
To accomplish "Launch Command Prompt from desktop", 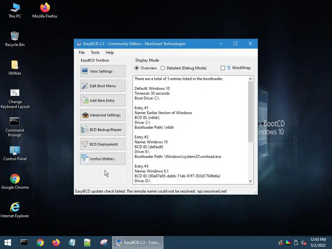I will click(15, 127).
